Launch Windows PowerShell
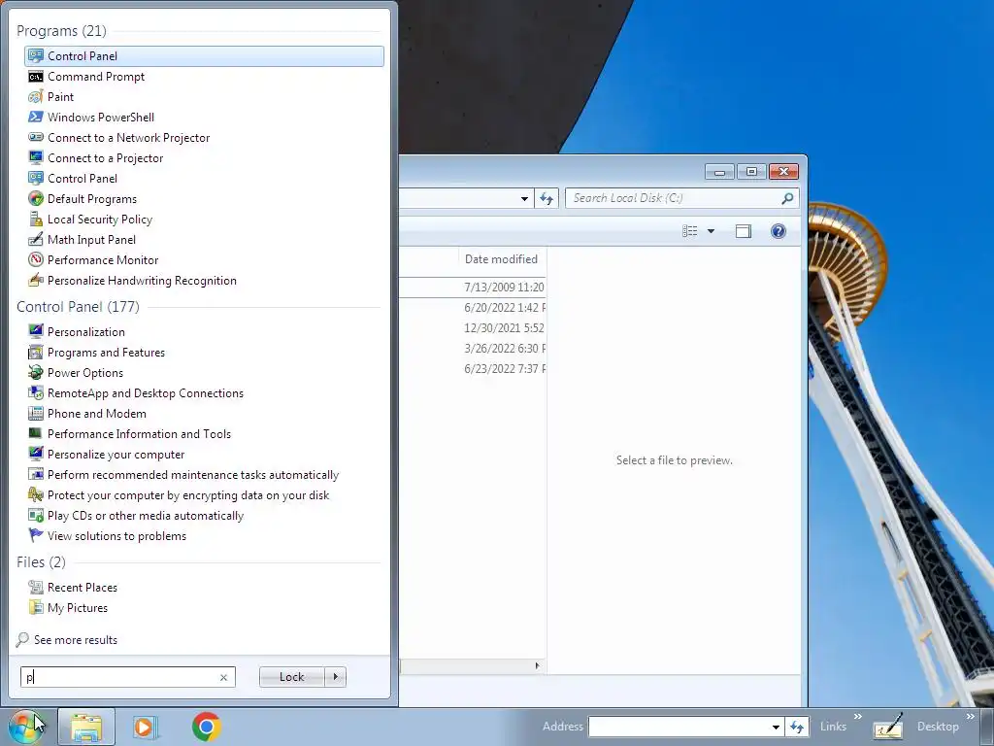Viewport: 994px width, 746px height. 100,117
